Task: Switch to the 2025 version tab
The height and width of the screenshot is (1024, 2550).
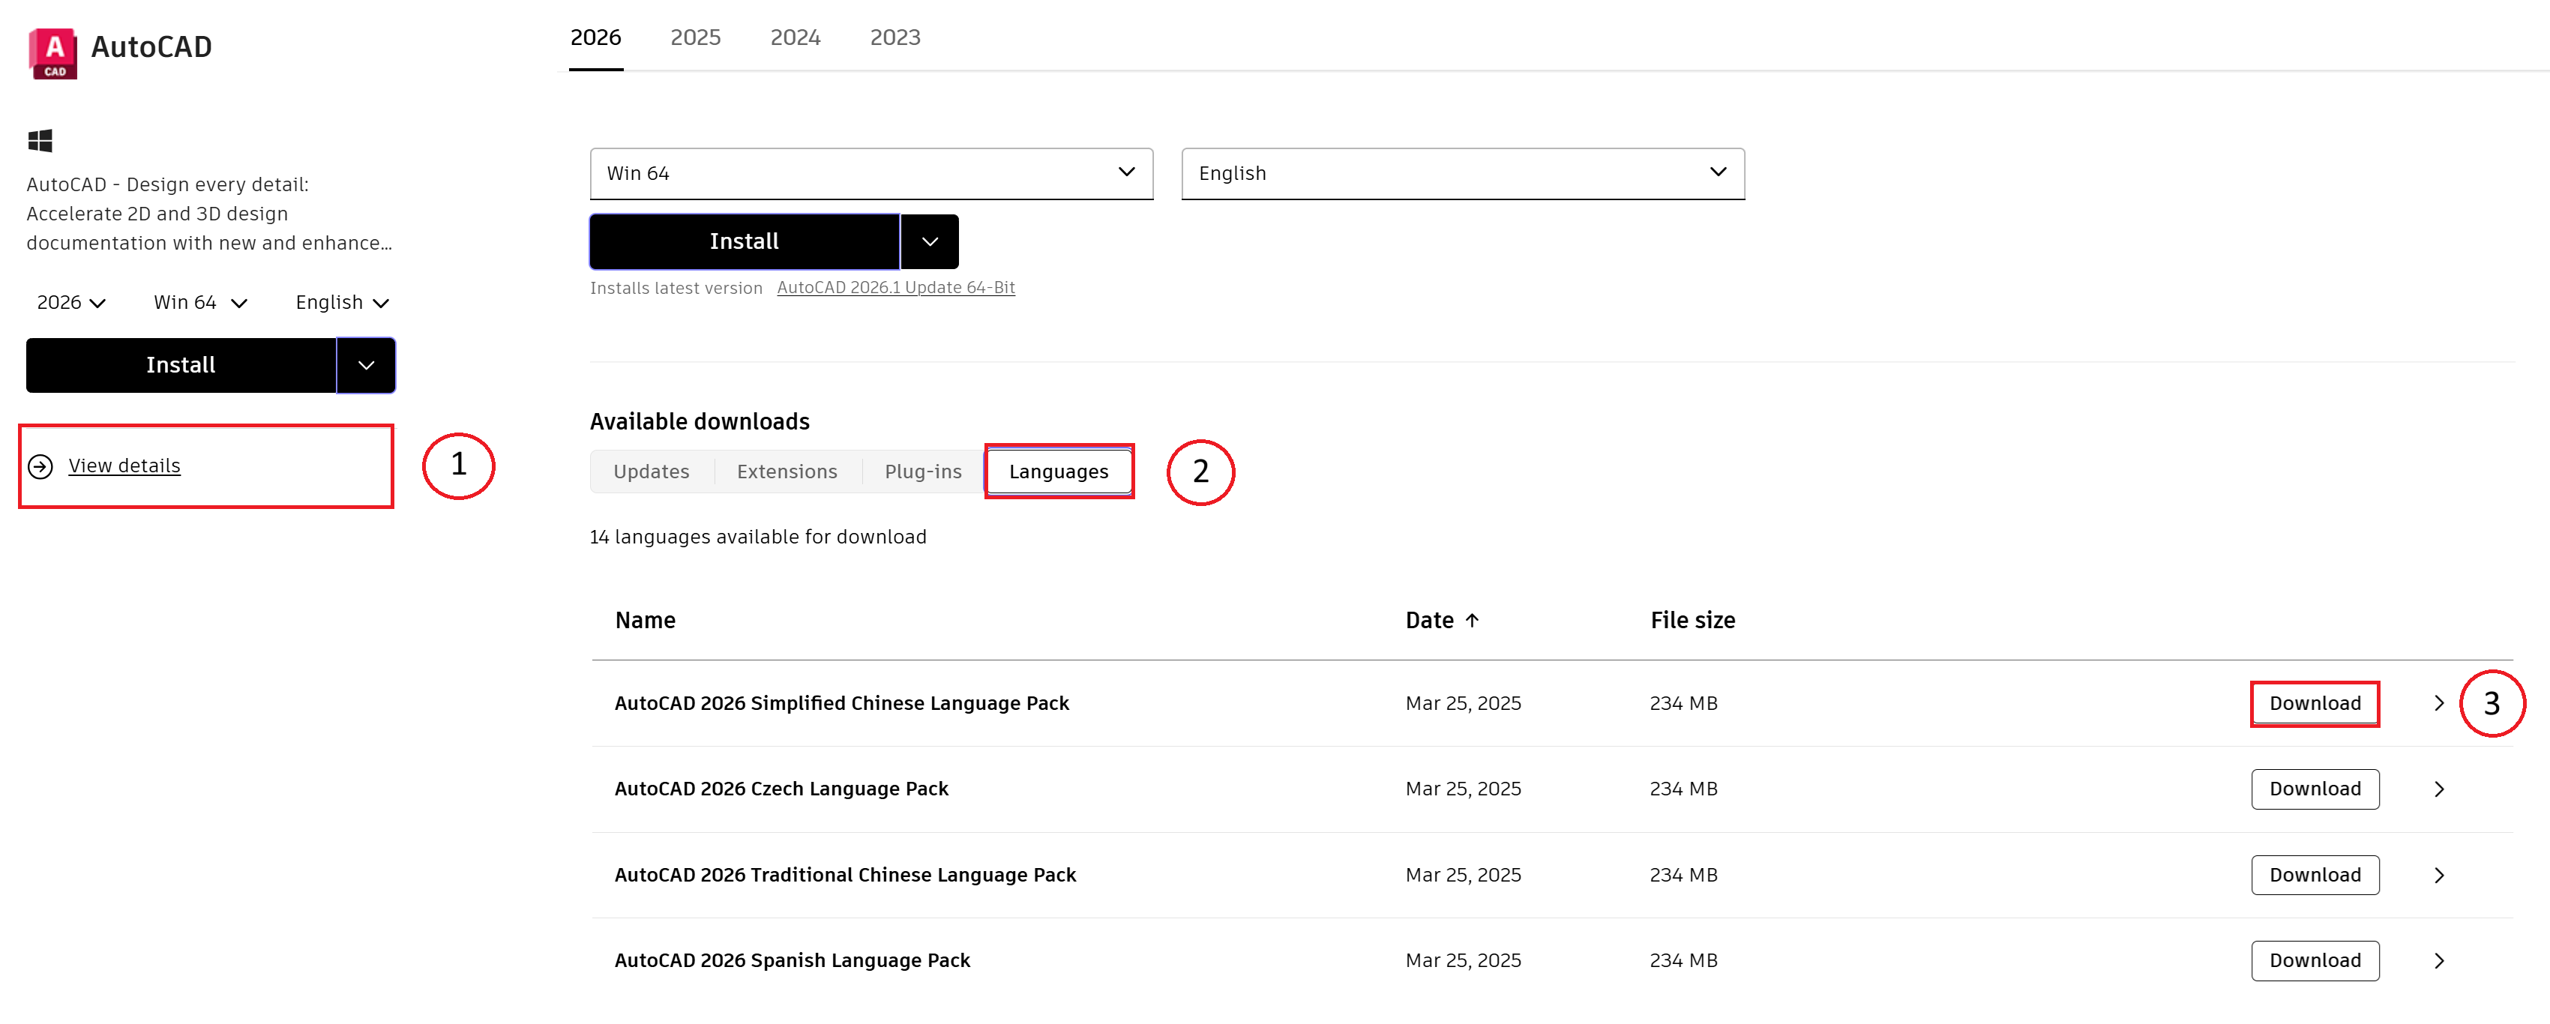Action: (695, 37)
